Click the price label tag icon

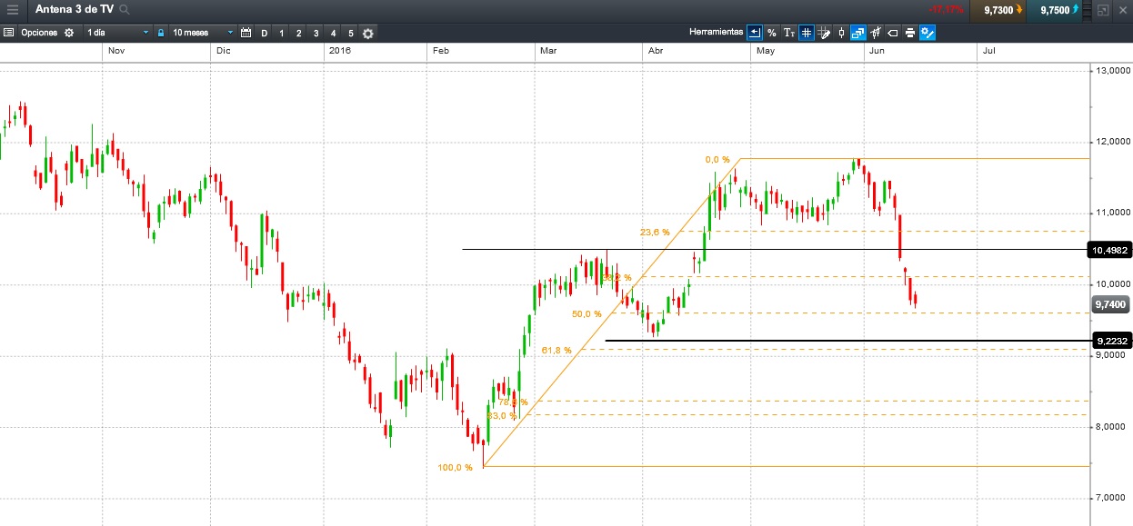coord(893,33)
